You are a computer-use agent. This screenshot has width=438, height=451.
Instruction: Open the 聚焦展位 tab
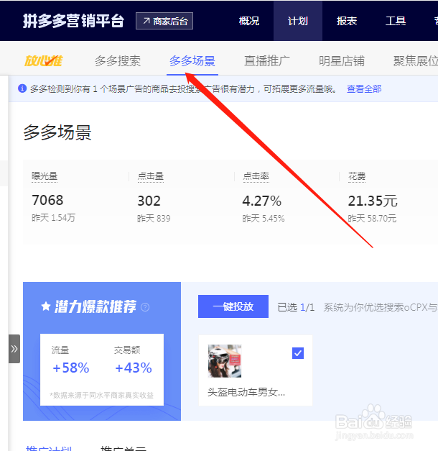point(416,61)
